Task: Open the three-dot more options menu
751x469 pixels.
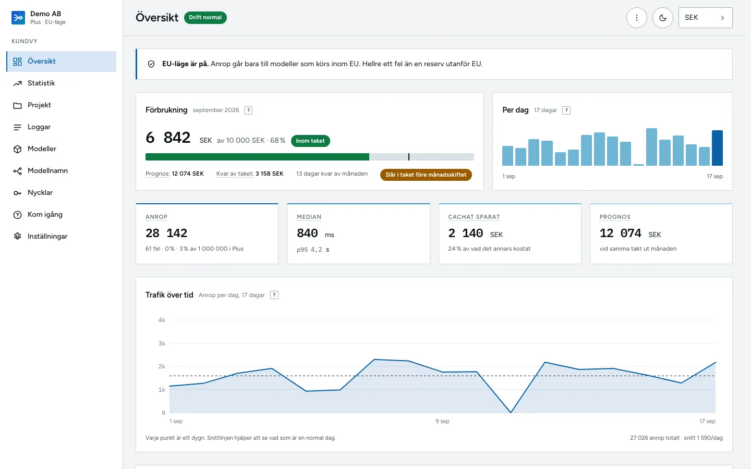Action: click(637, 18)
